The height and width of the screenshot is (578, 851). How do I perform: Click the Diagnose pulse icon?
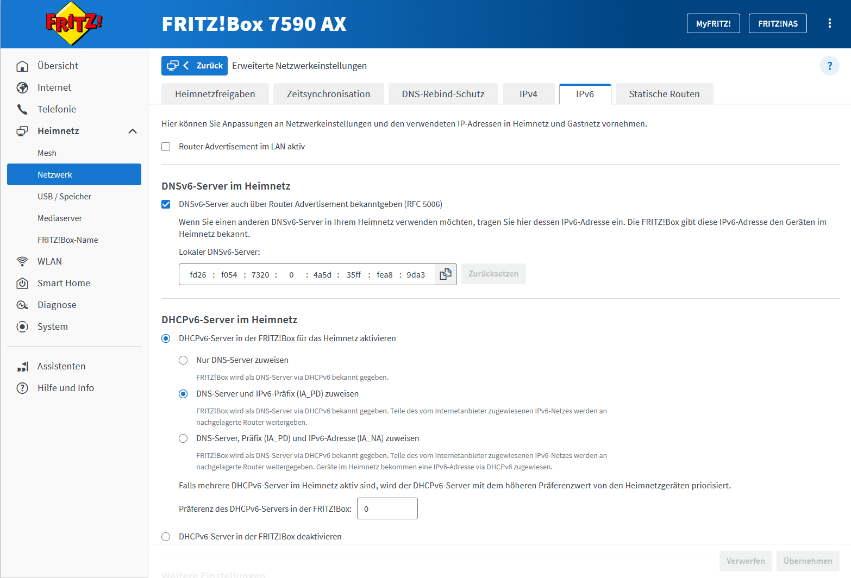pyautogui.click(x=22, y=305)
